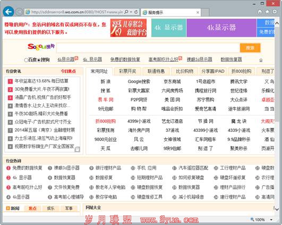
Task: Open the 新浪 site link
Action: pos(106,81)
